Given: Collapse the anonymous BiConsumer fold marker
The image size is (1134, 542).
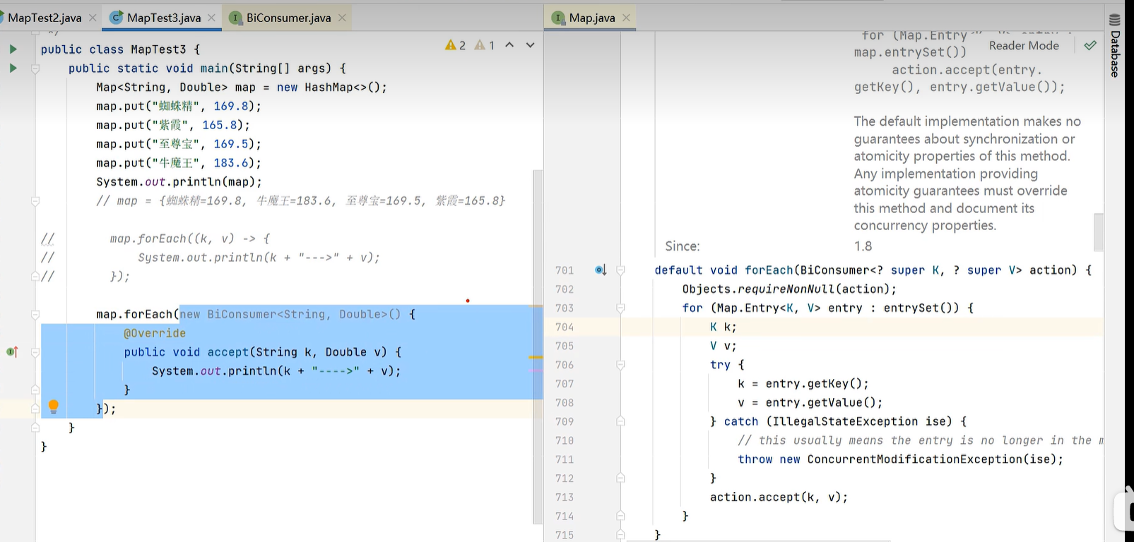Looking at the screenshot, I should (35, 314).
